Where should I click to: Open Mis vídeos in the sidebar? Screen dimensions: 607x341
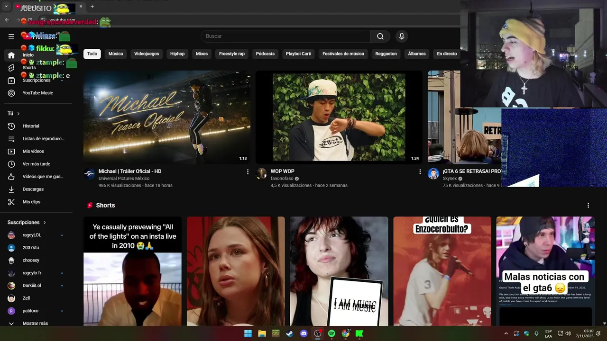point(38,151)
